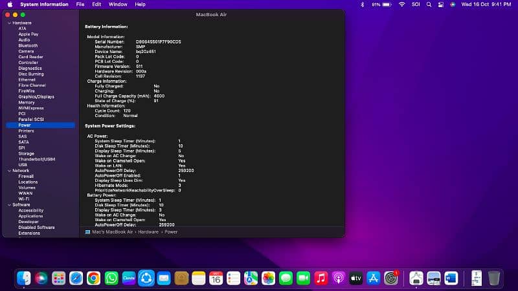The height and width of the screenshot is (291, 518).
Task: Open WhatsApp in the dock
Action: (111, 278)
